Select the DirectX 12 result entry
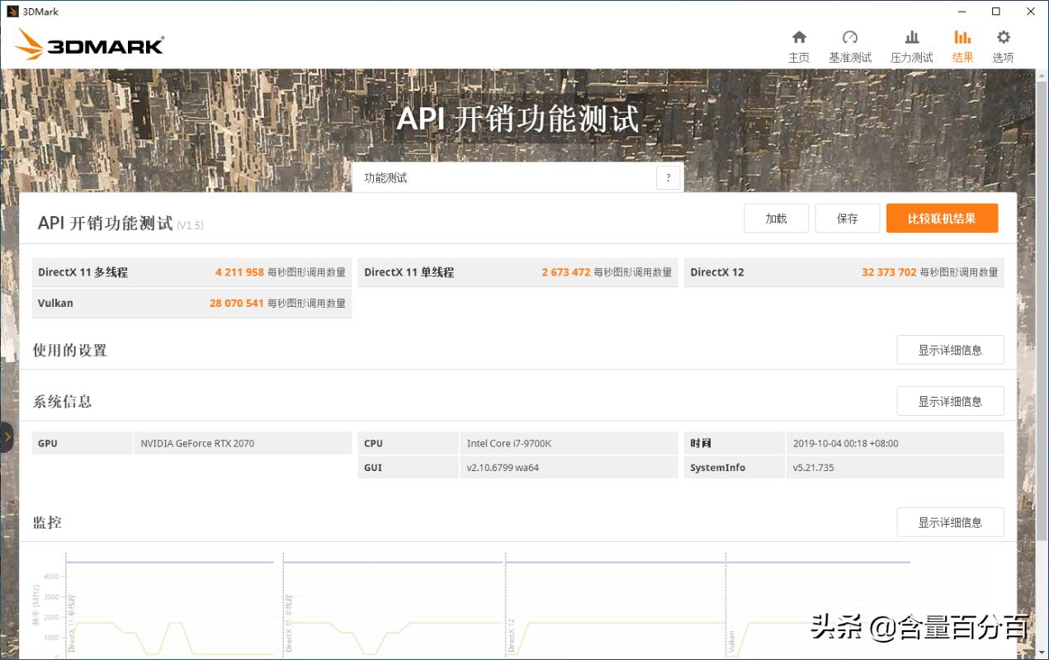 pyautogui.click(x=844, y=271)
